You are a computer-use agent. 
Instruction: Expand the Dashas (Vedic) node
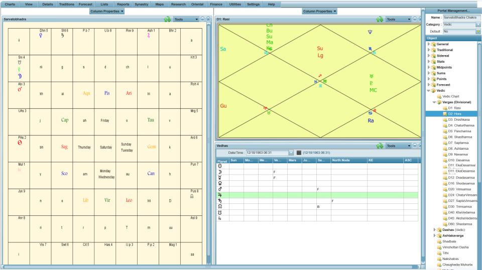[x=434, y=229]
